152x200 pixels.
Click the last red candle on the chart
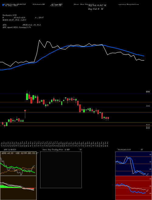pyautogui.click(x=108, y=118)
